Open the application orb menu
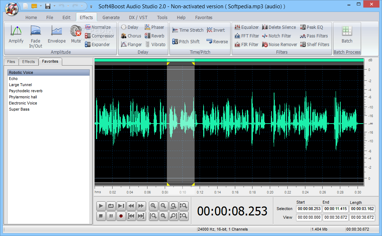This screenshot has width=382, height=236. coord(12,9)
